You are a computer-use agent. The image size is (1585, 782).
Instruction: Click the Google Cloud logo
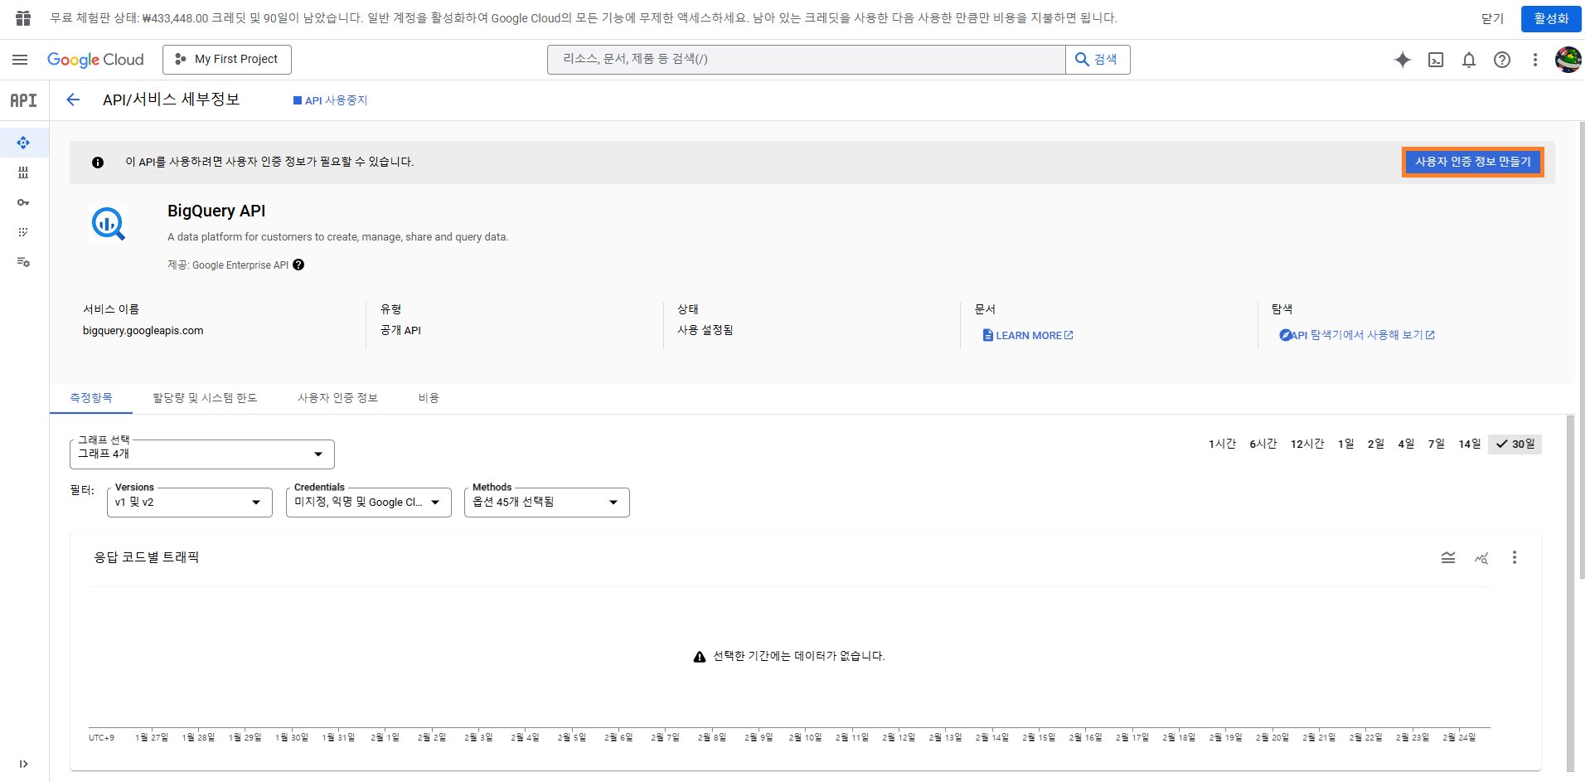coord(95,60)
